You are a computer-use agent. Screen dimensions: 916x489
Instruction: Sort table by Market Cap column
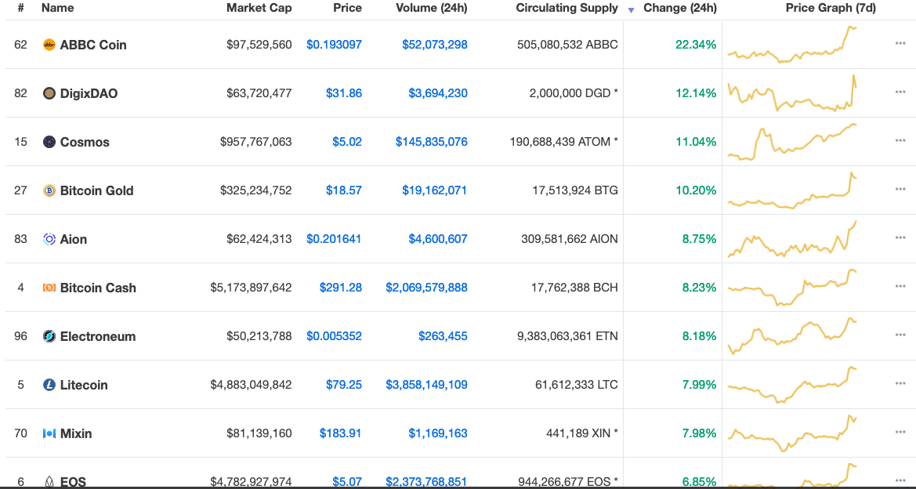(x=259, y=8)
